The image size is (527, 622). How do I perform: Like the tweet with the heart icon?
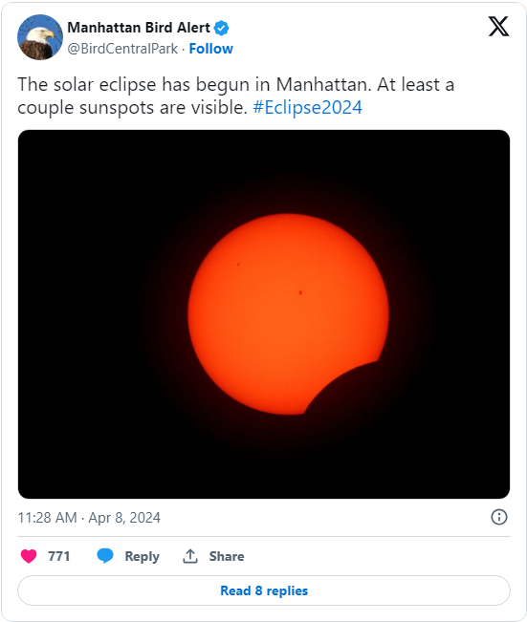(x=29, y=556)
